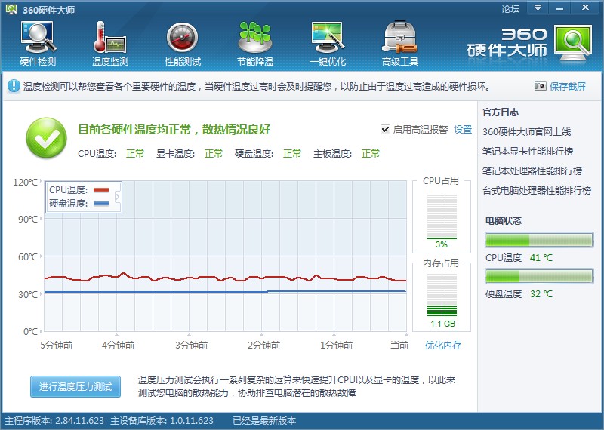Click 已经是最新版本 status text
Image resolution: width=604 pixels, height=430 pixels.
click(x=264, y=421)
